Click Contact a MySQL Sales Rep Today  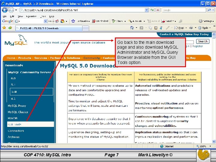184,34
